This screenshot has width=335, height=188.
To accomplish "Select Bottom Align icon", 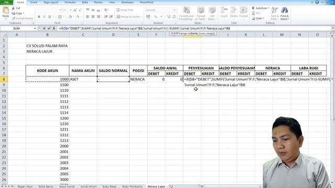I will point(98,10).
